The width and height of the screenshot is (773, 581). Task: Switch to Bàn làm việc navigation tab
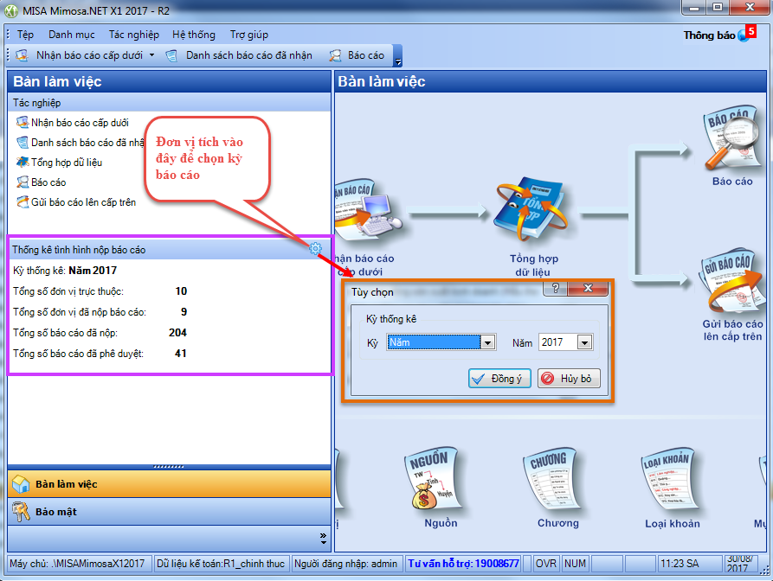coord(169,484)
